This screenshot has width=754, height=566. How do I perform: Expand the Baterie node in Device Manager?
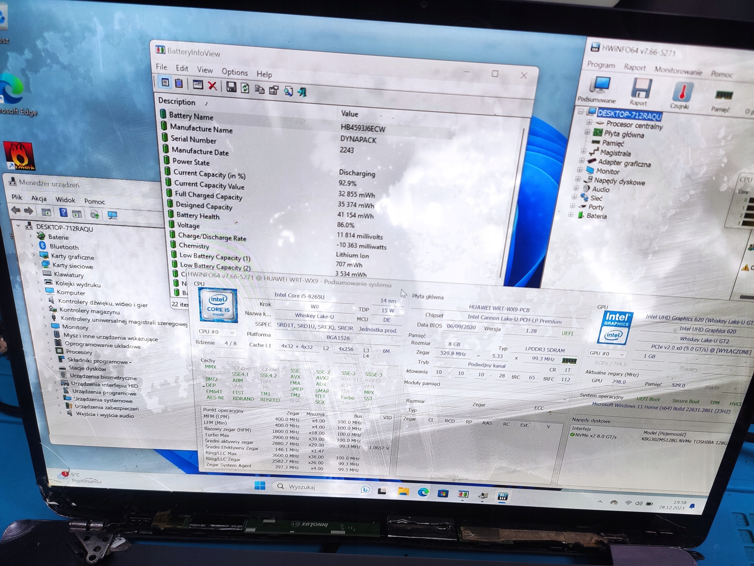pos(31,236)
